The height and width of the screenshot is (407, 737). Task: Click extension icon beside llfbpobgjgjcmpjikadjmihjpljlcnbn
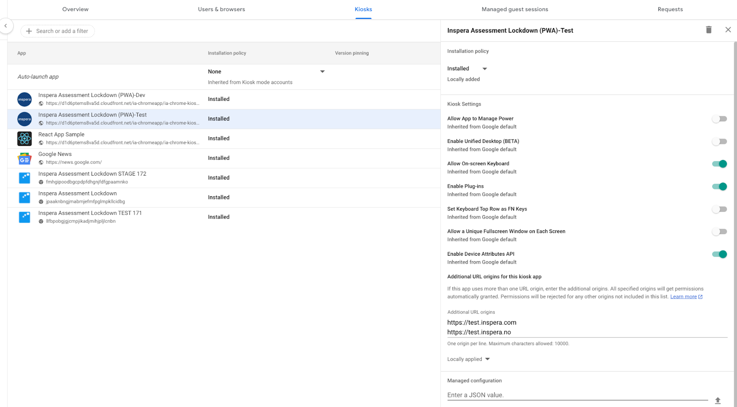point(41,221)
